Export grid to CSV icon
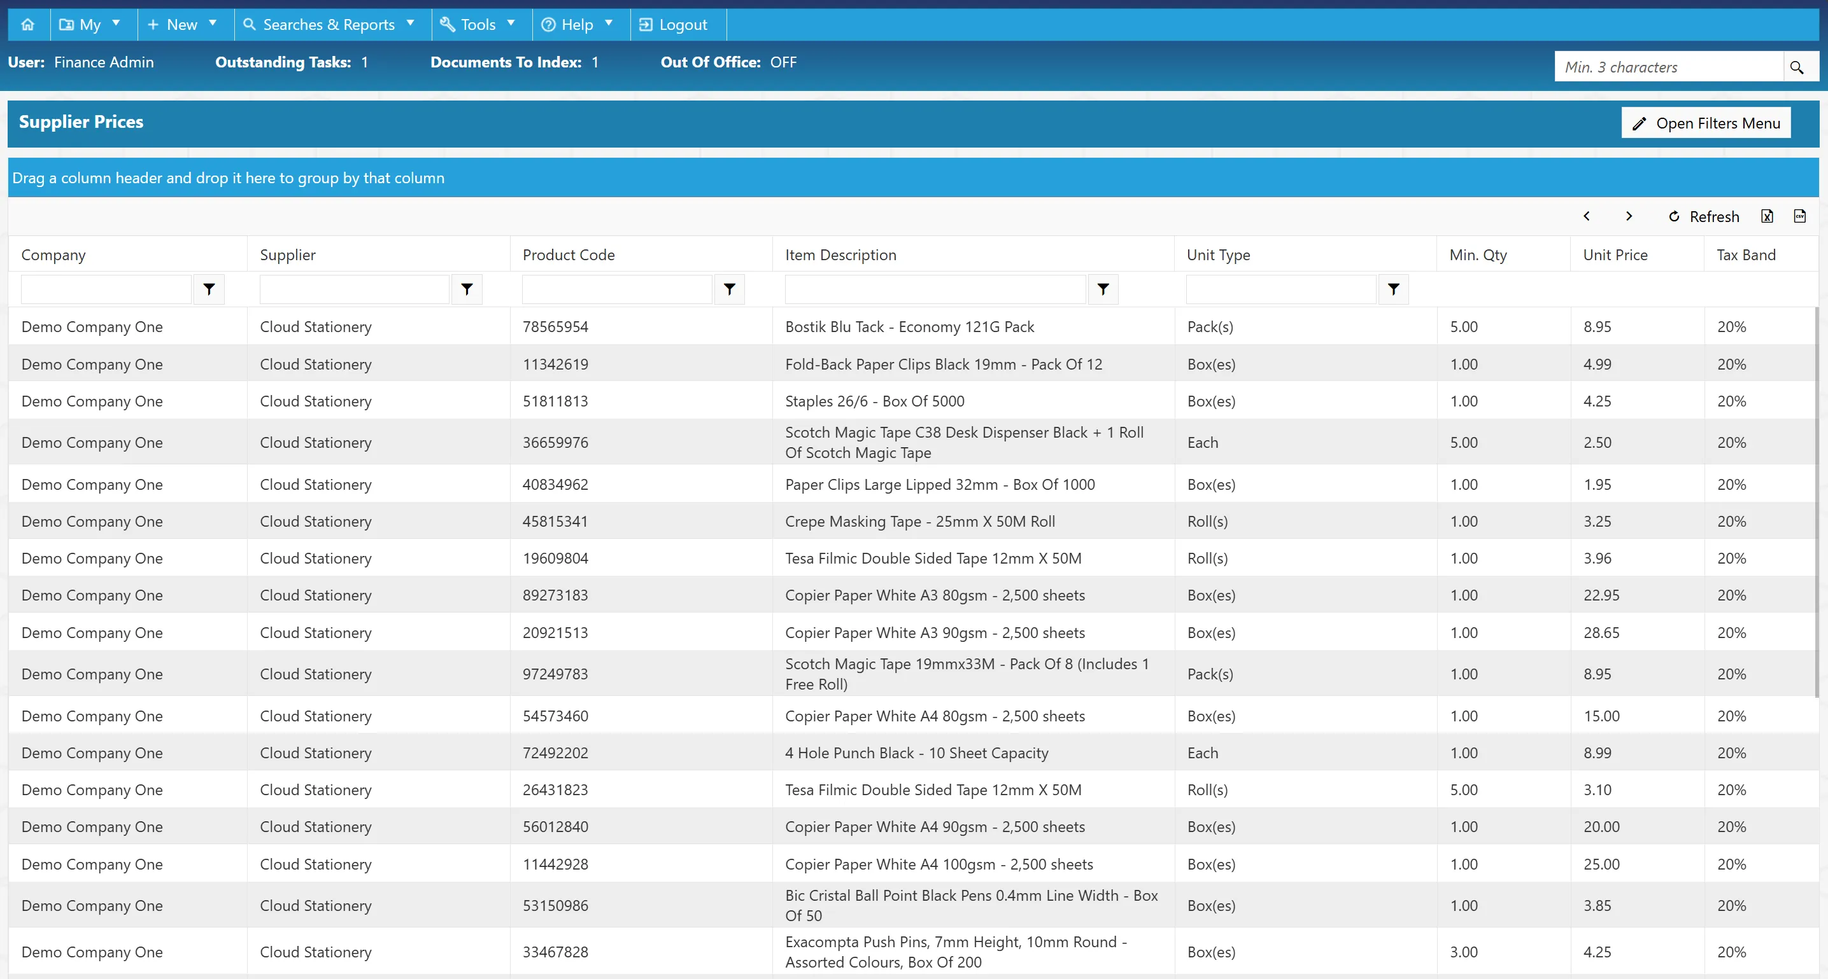Image resolution: width=1828 pixels, height=979 pixels. pos(1799,216)
